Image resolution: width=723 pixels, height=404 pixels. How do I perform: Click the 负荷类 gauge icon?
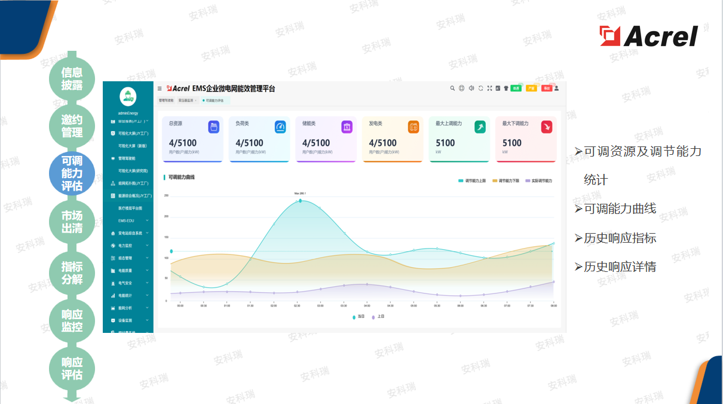click(x=280, y=127)
